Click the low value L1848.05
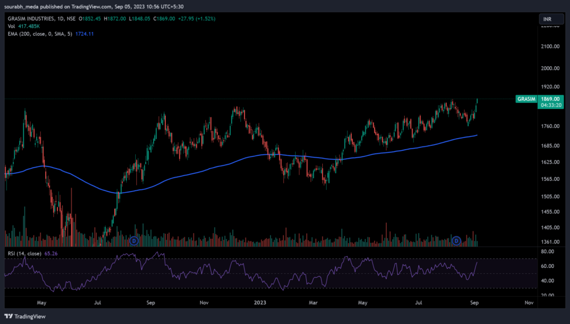Viewport: 570px width, 324px height. coord(140,18)
